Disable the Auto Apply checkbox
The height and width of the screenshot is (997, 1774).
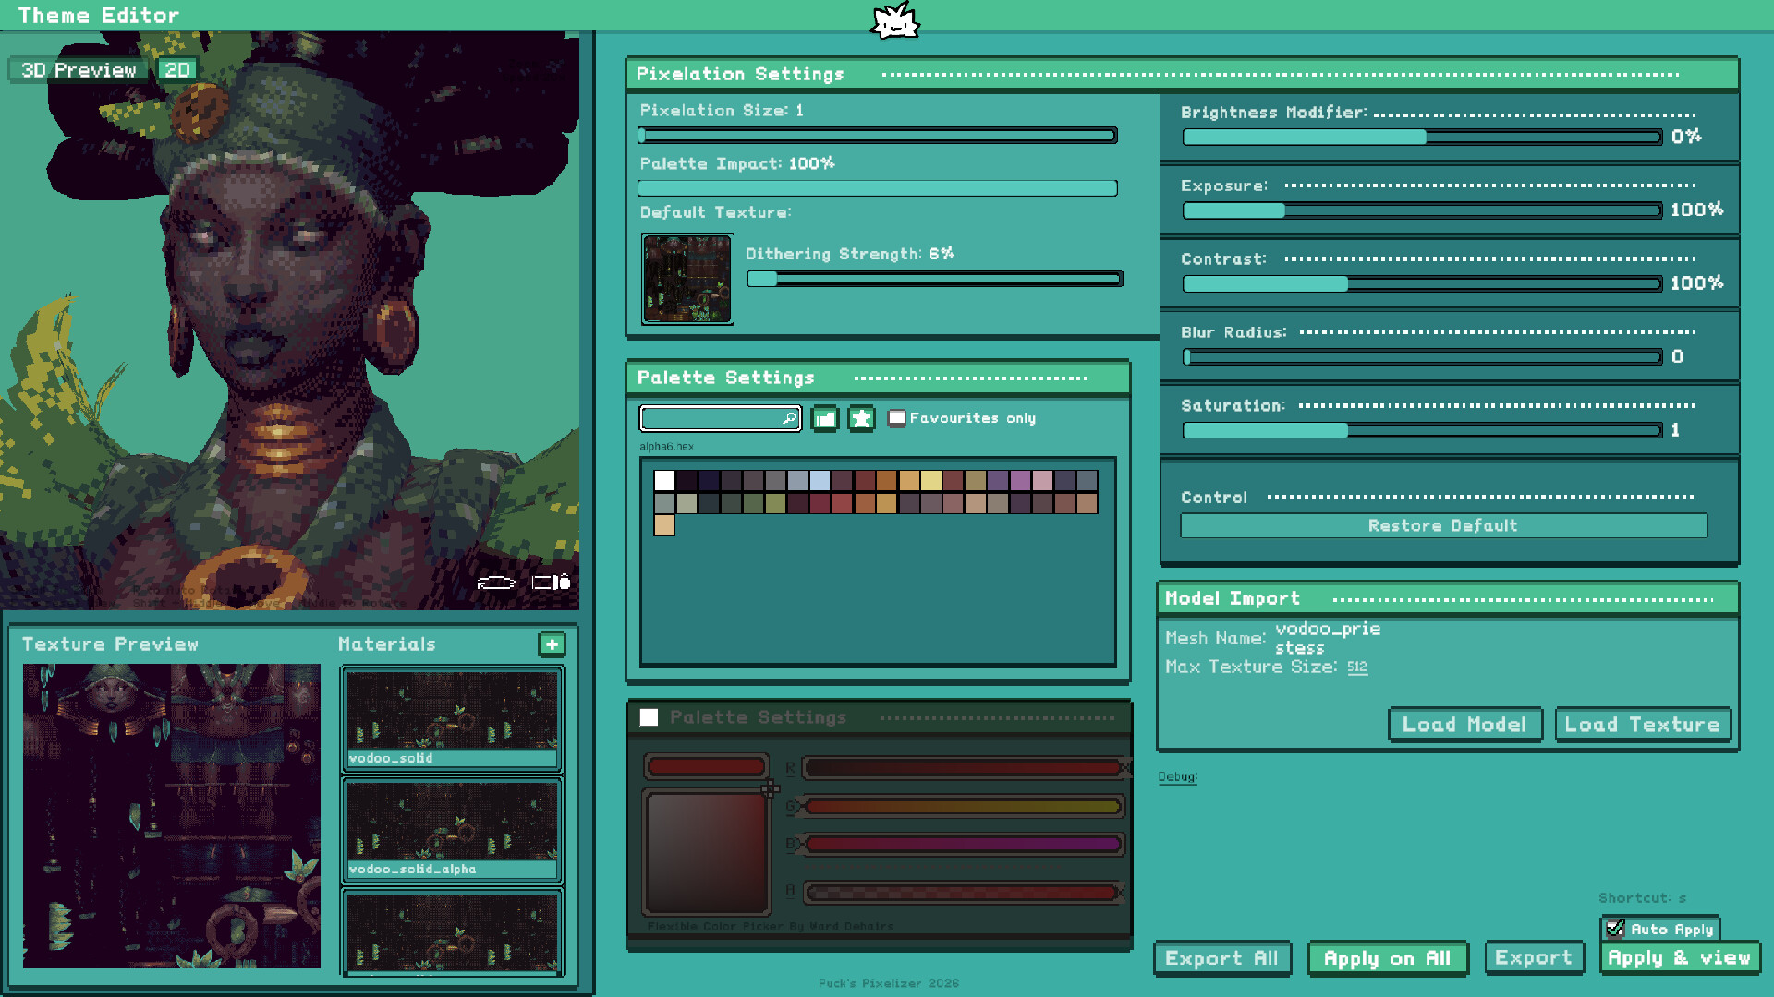click(x=1613, y=929)
